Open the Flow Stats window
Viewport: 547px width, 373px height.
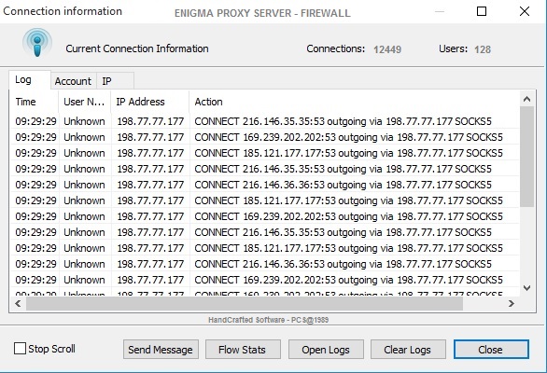click(x=243, y=350)
